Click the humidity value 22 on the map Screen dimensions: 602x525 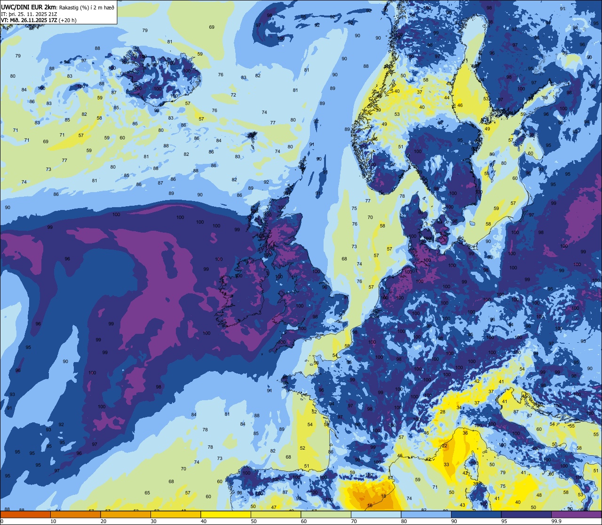tap(444, 445)
